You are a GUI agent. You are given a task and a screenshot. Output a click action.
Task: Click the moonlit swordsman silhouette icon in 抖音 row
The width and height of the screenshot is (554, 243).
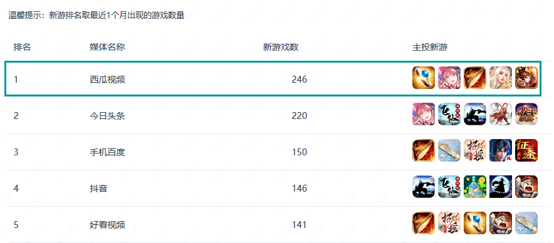501,187
